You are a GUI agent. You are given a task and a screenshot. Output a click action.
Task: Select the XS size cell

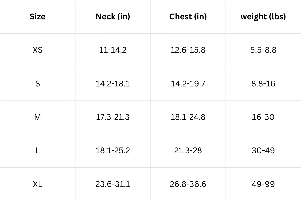point(38,50)
